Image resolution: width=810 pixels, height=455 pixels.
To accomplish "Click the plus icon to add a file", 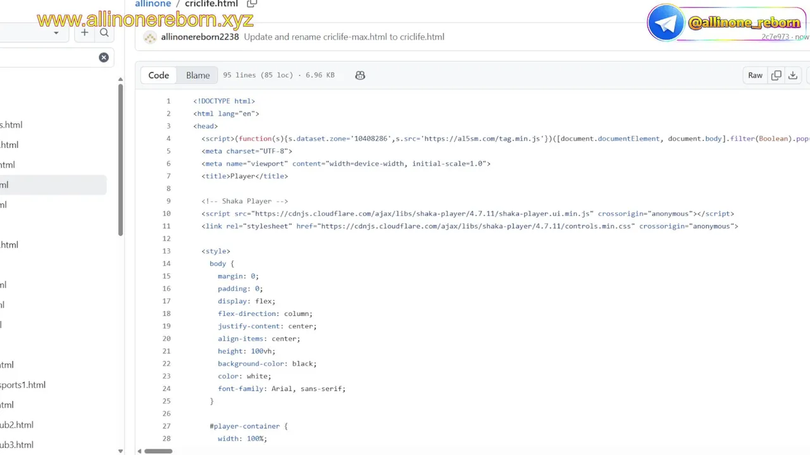I will click(85, 33).
